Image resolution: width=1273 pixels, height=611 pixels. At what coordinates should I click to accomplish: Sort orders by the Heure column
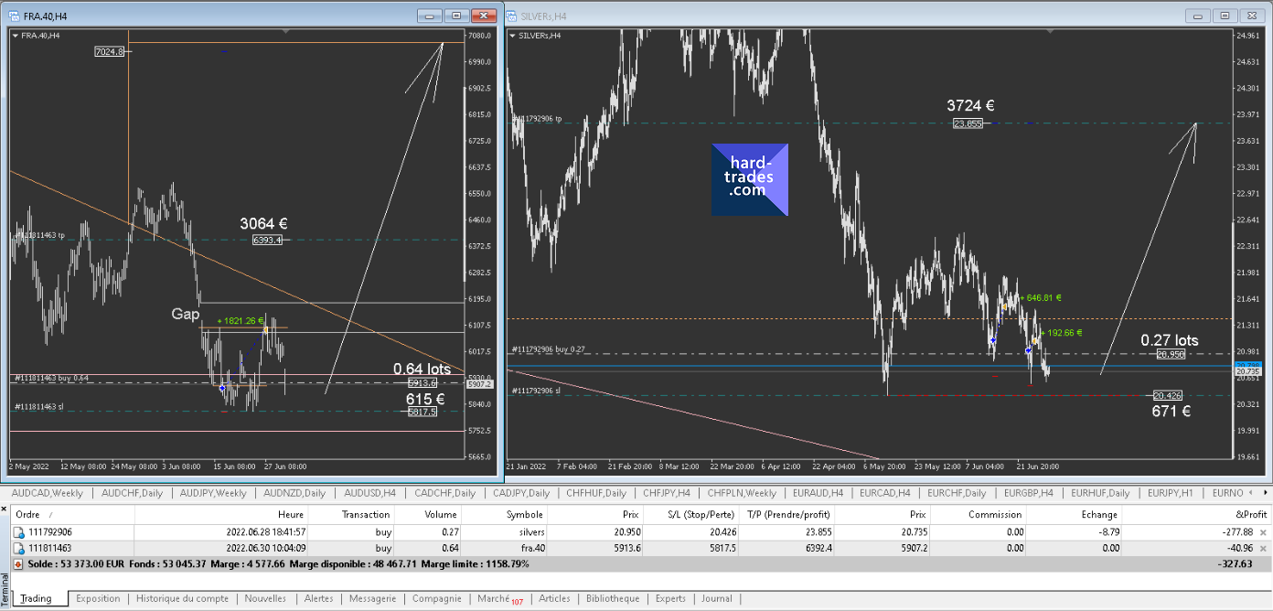pyautogui.click(x=221, y=514)
